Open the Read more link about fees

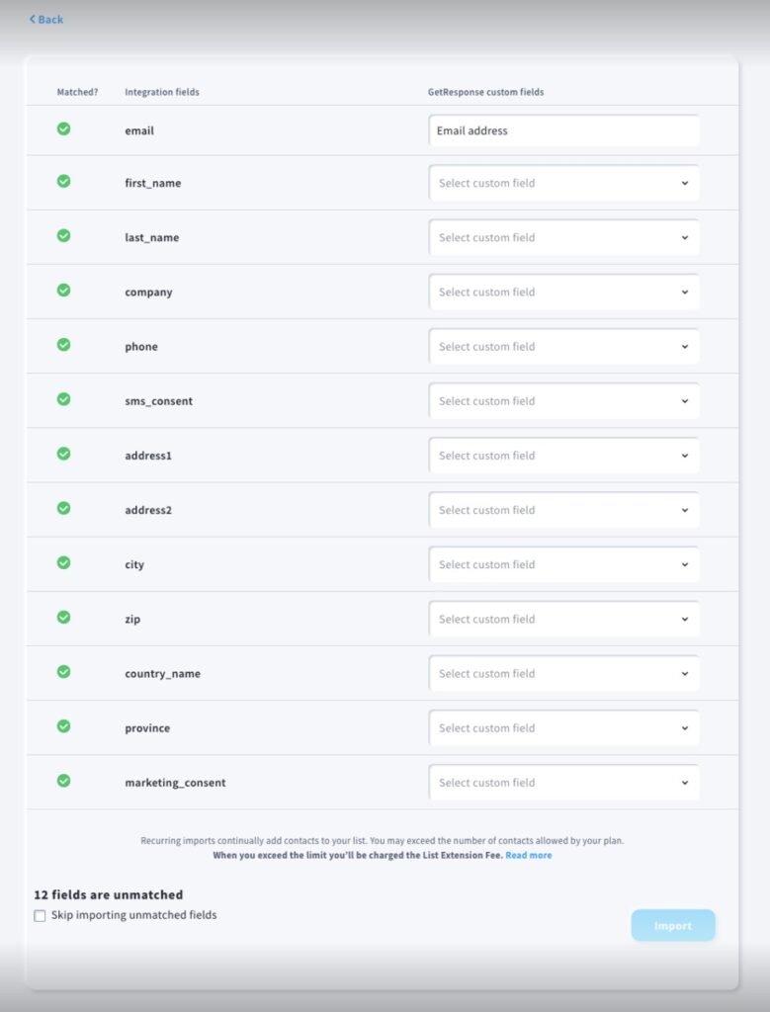[x=528, y=855]
